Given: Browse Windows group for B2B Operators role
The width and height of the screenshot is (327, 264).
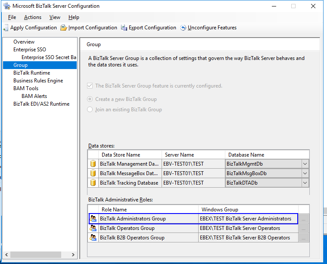Looking at the screenshot, I should 304,238.
